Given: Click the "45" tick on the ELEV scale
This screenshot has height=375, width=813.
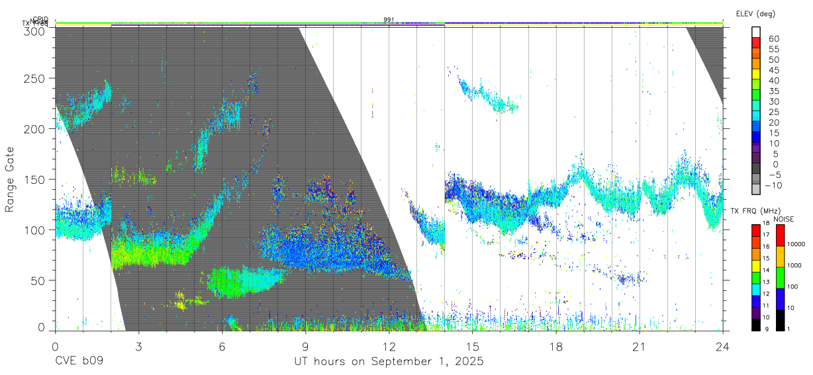Looking at the screenshot, I should [x=773, y=69].
